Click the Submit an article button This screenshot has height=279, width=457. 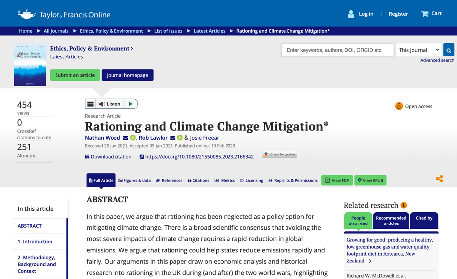pos(75,75)
